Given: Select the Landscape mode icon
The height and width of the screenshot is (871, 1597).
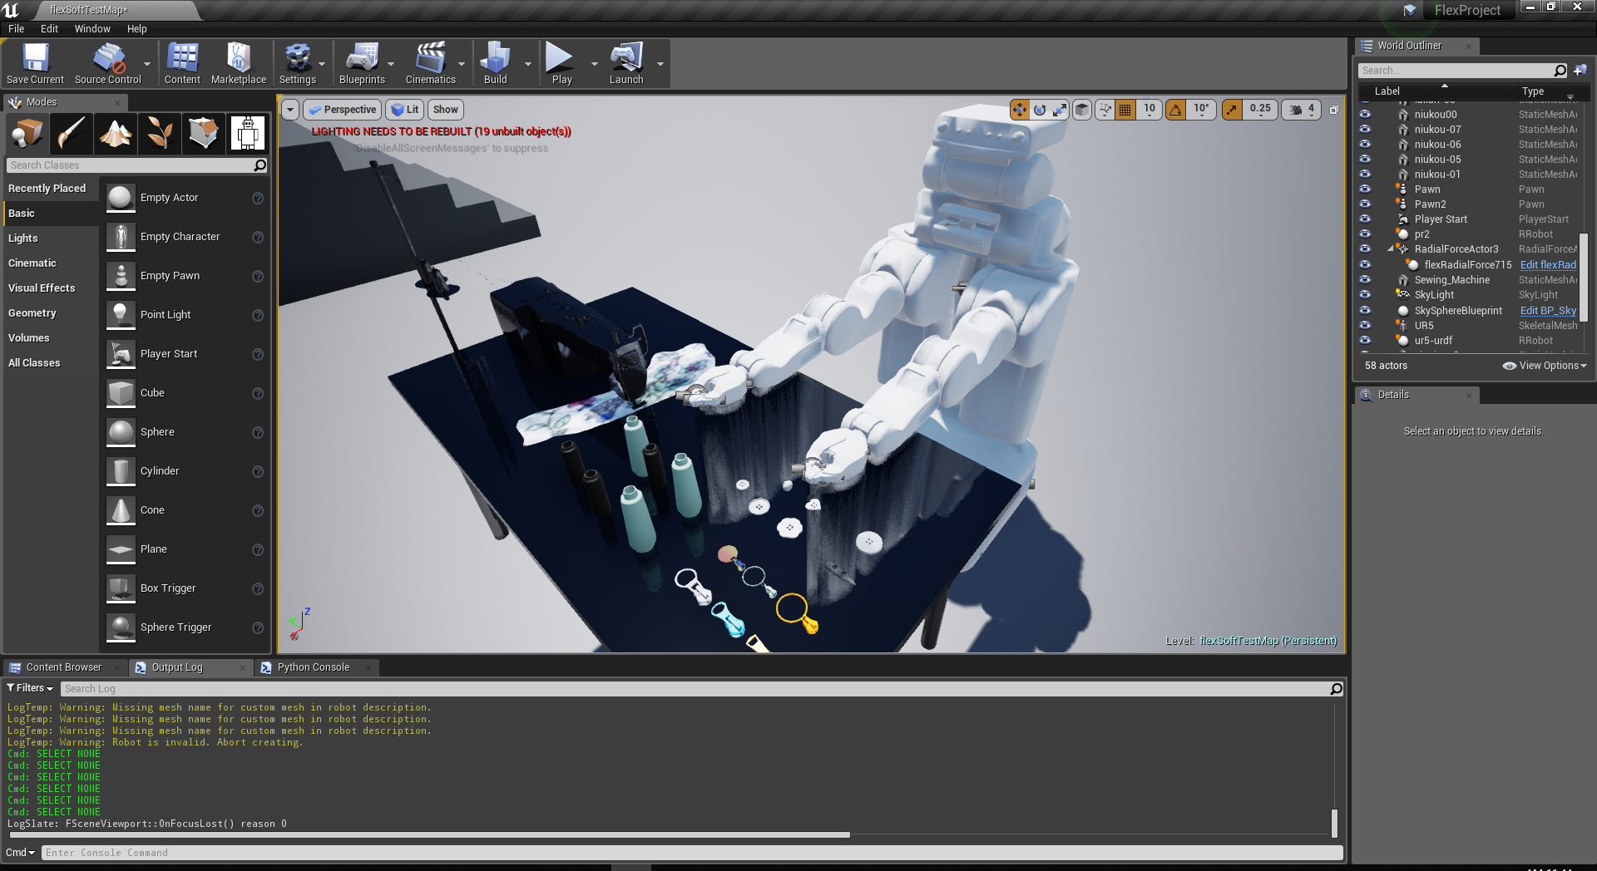Looking at the screenshot, I should [115, 133].
